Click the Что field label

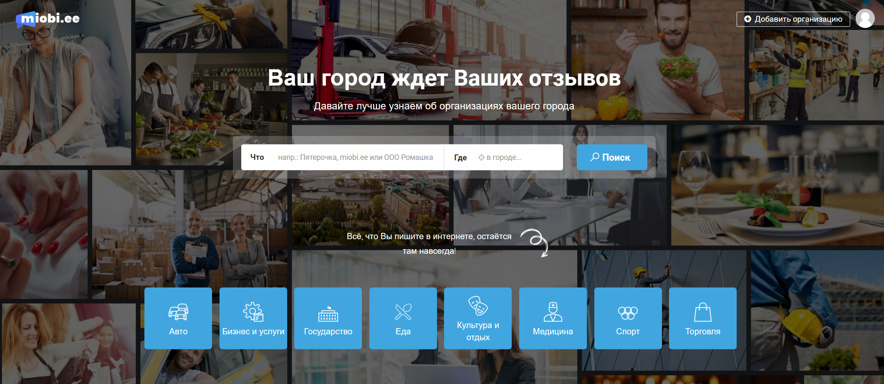click(x=257, y=157)
